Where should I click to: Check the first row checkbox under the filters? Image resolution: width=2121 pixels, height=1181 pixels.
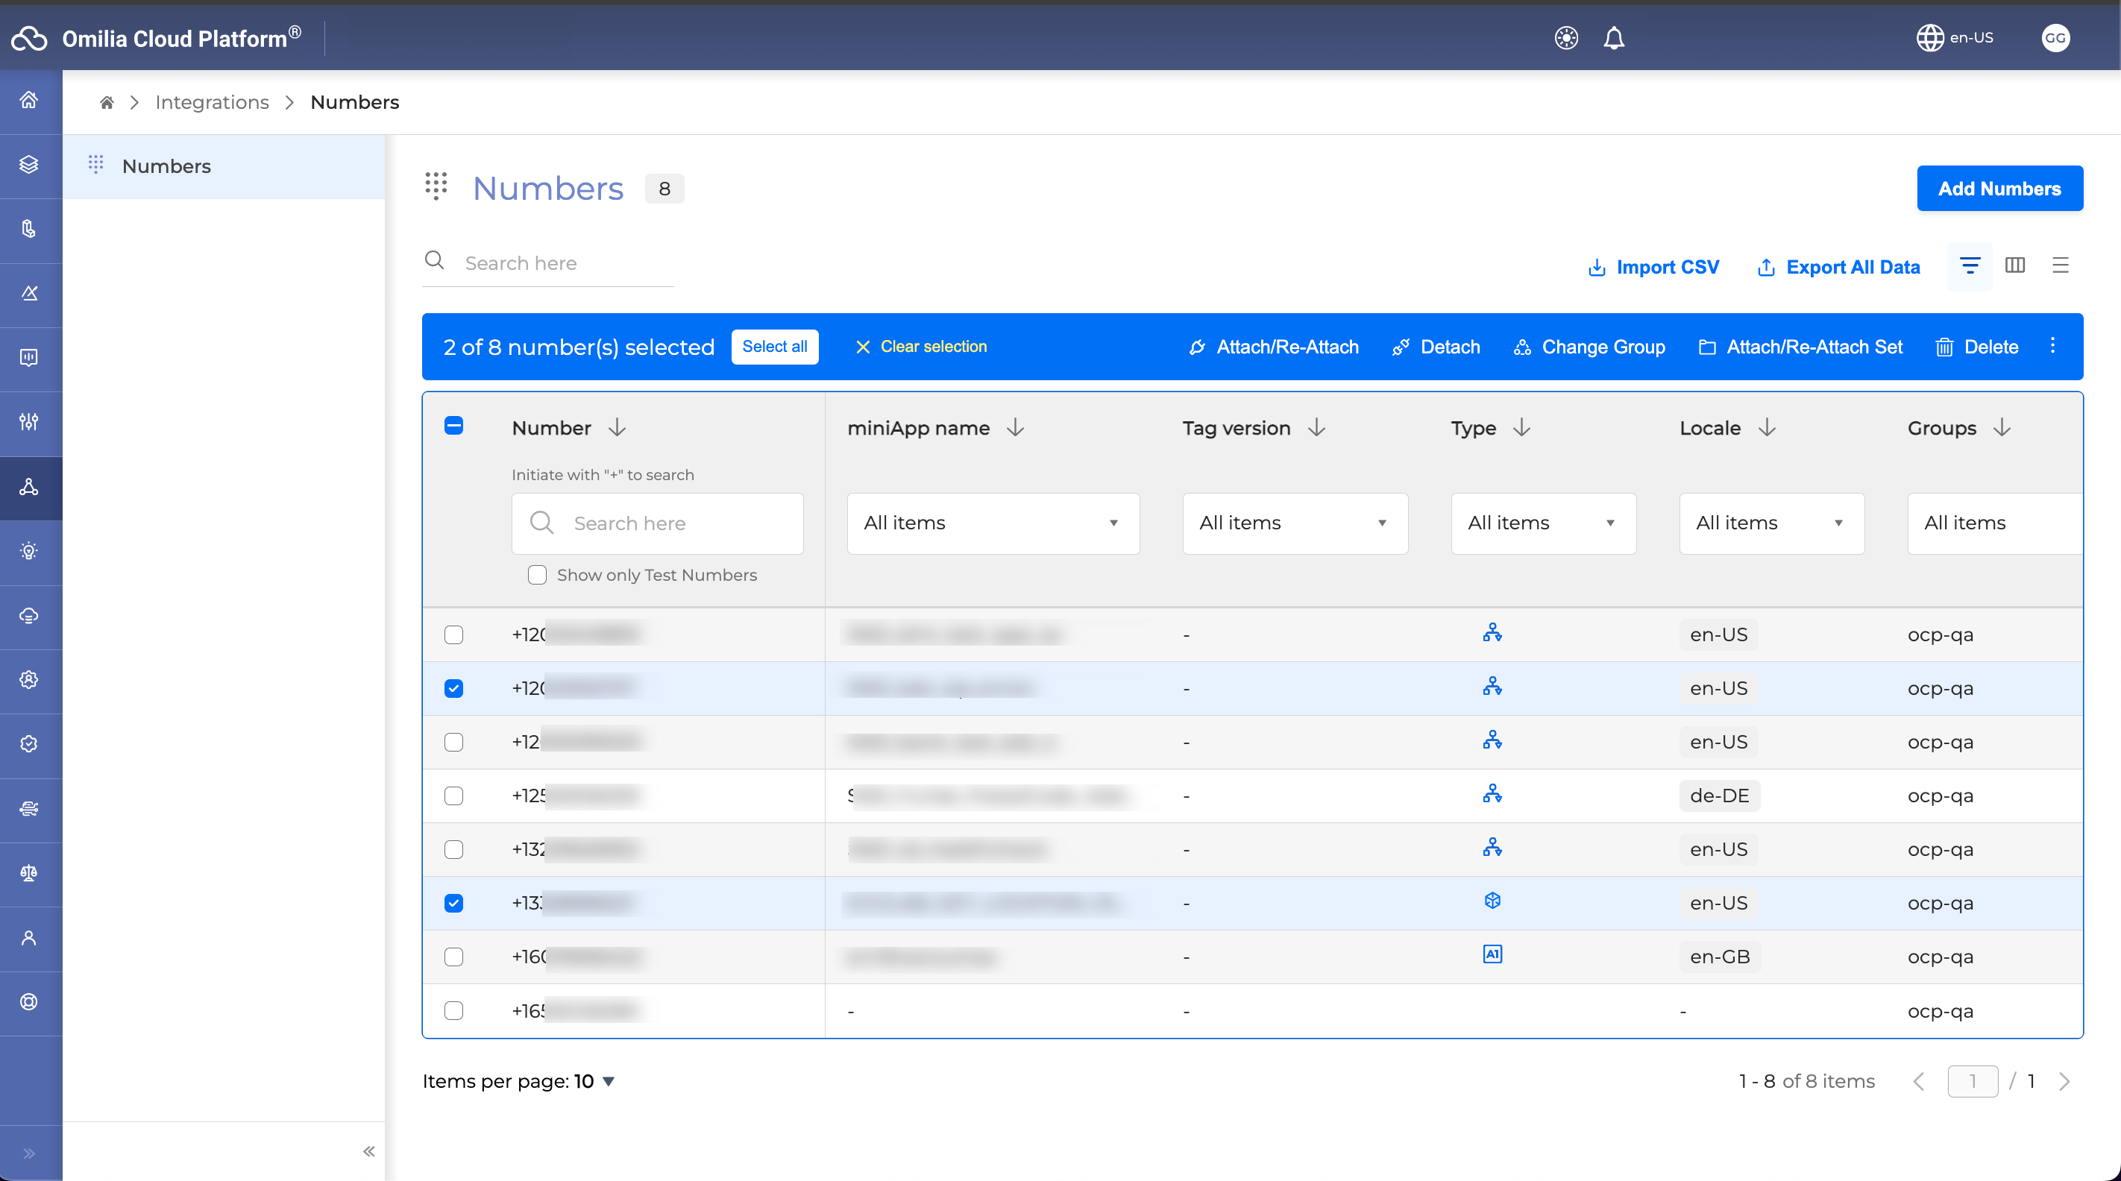click(453, 634)
